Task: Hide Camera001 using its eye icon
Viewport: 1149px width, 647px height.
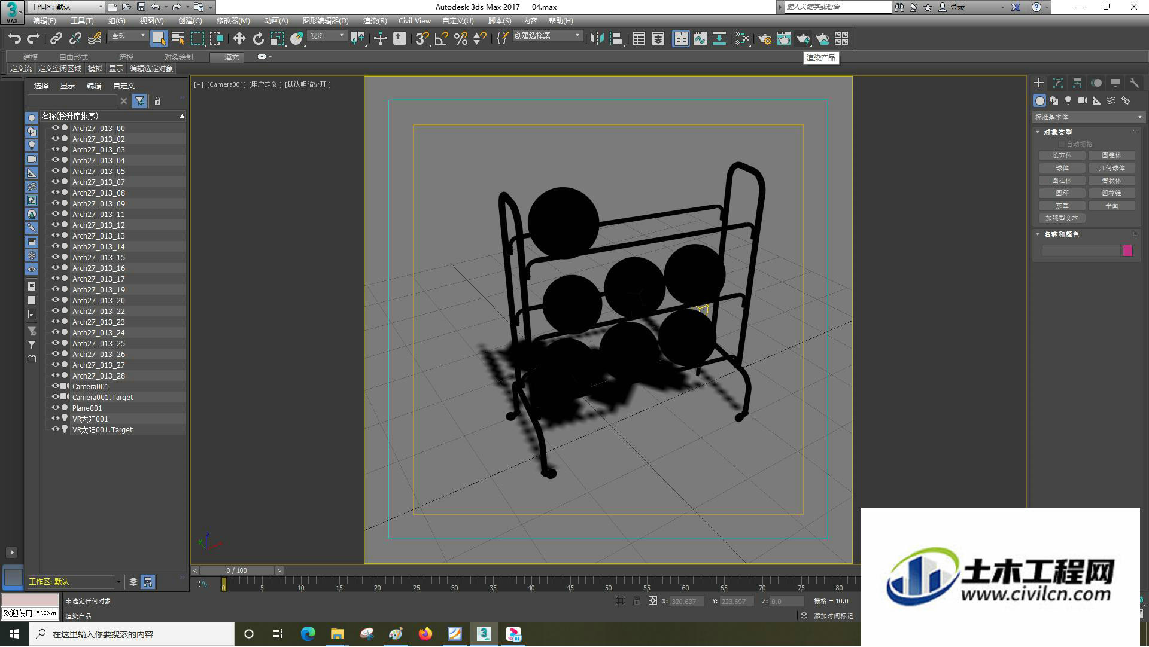Action: click(x=55, y=386)
